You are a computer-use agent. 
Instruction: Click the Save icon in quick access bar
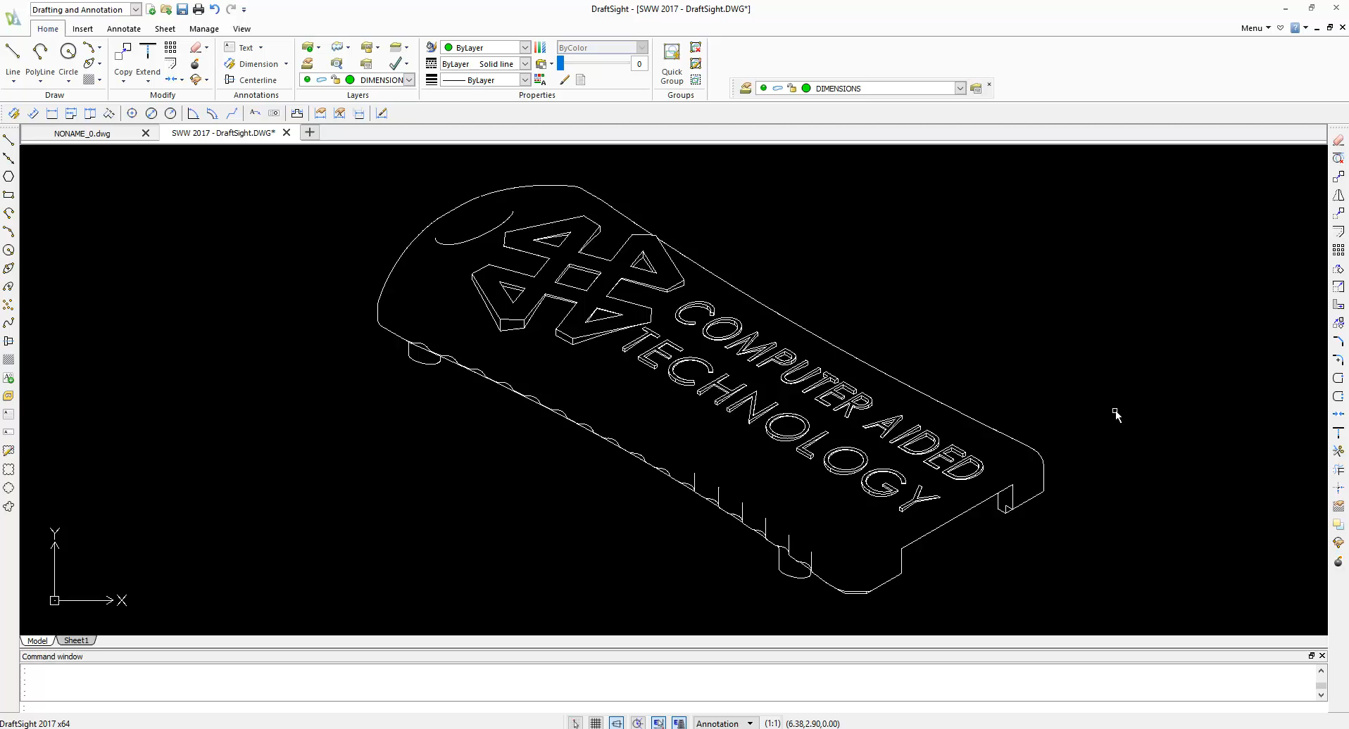(x=182, y=9)
